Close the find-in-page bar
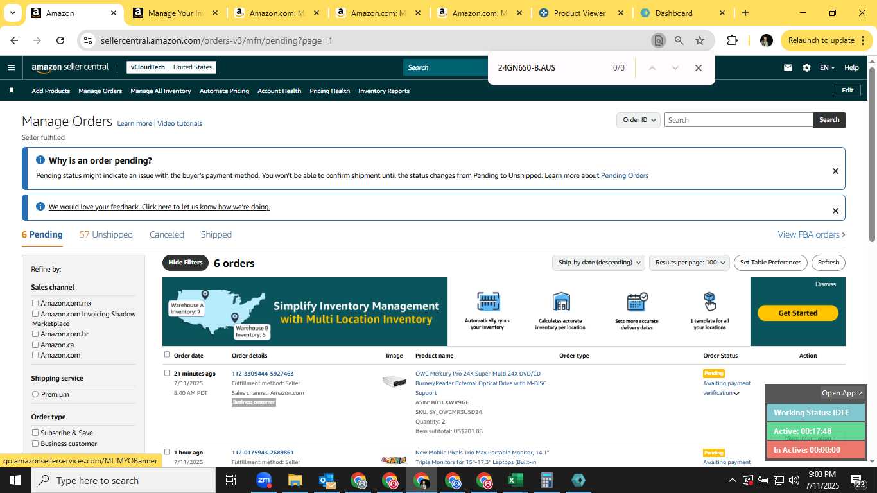877x493 pixels. [699, 68]
